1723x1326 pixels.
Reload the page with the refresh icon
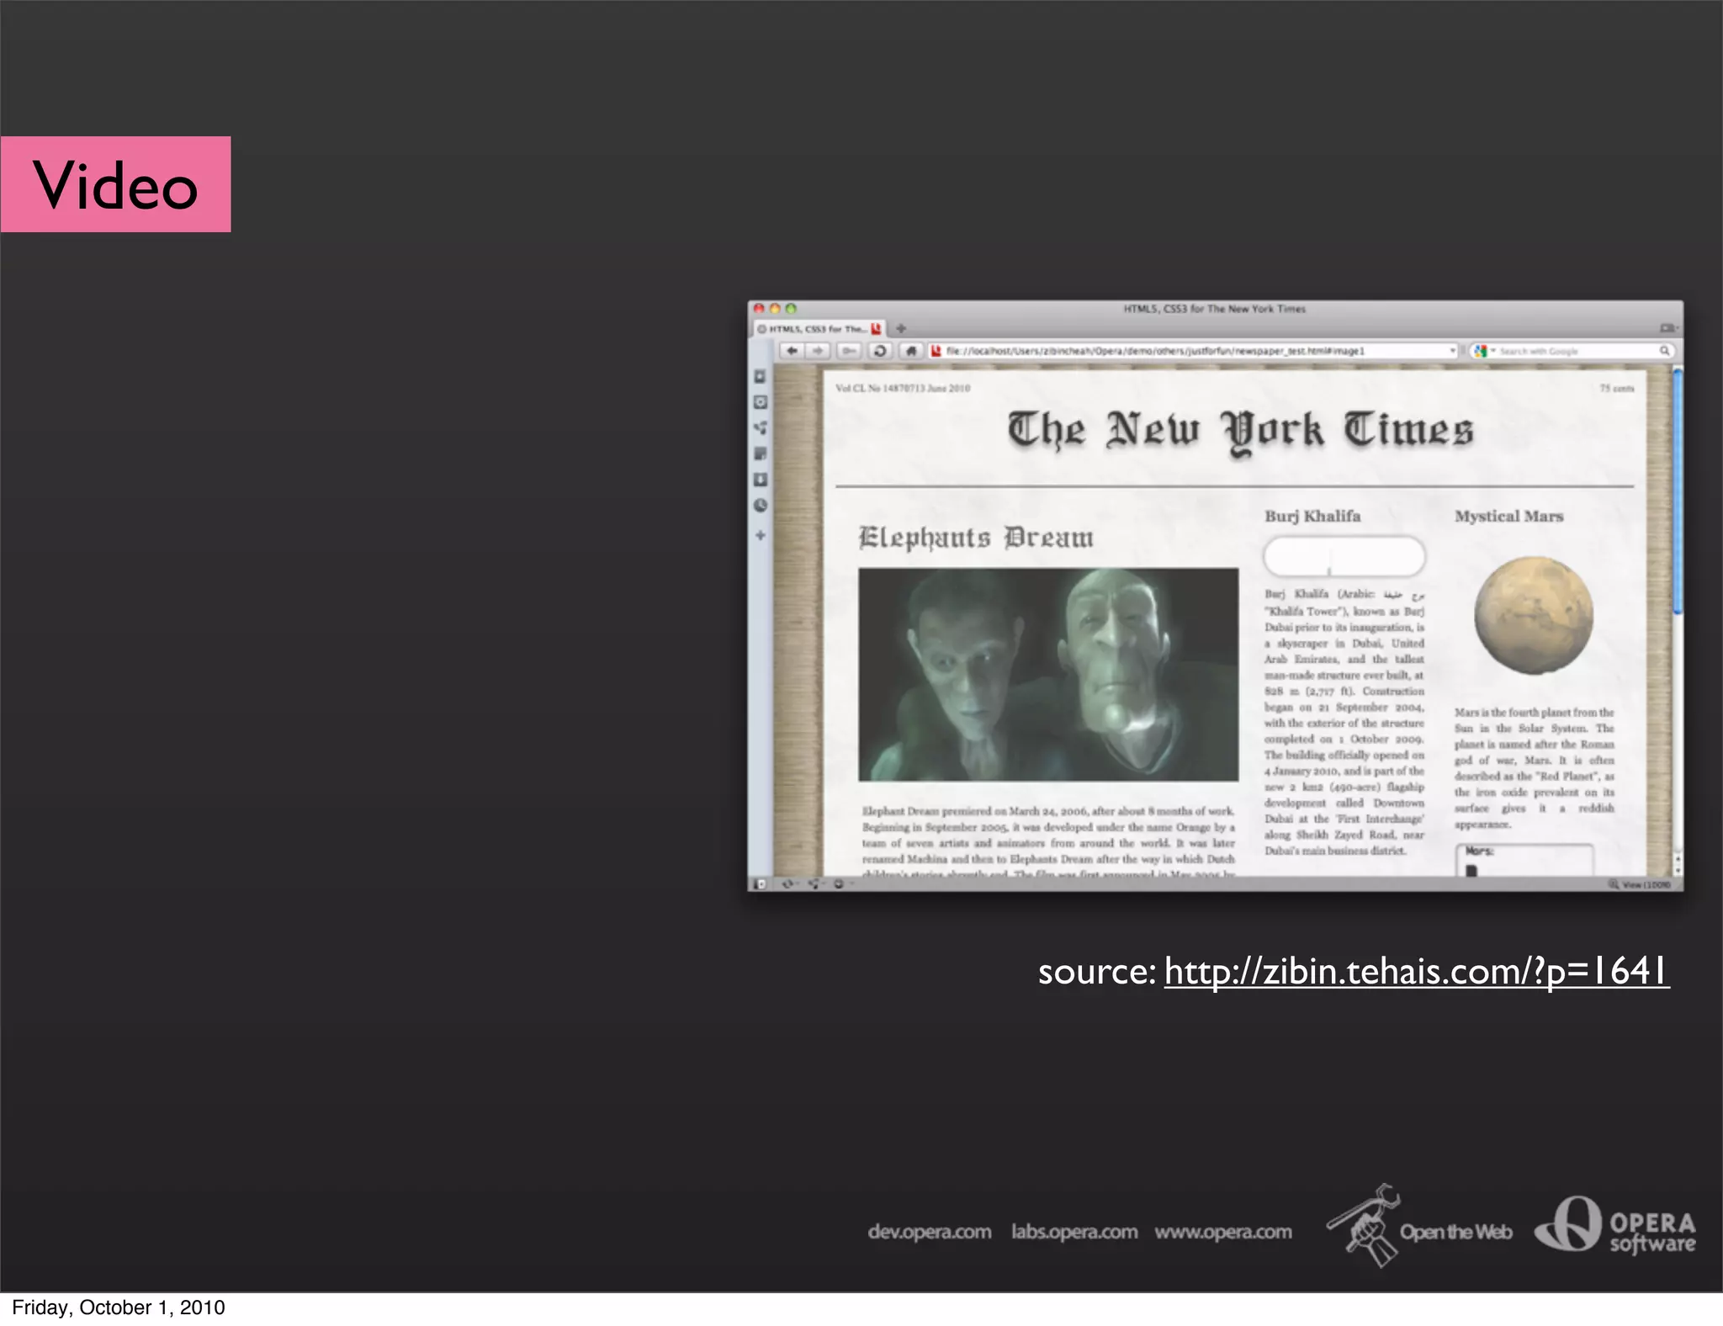[x=880, y=351]
